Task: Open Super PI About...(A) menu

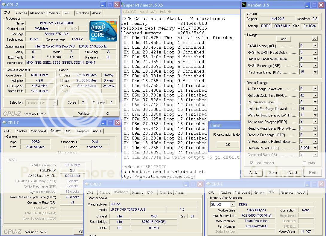Action: (x=148, y=12)
